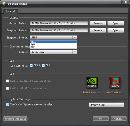Open the Action dropdown showing No Action

click(x=53, y=52)
